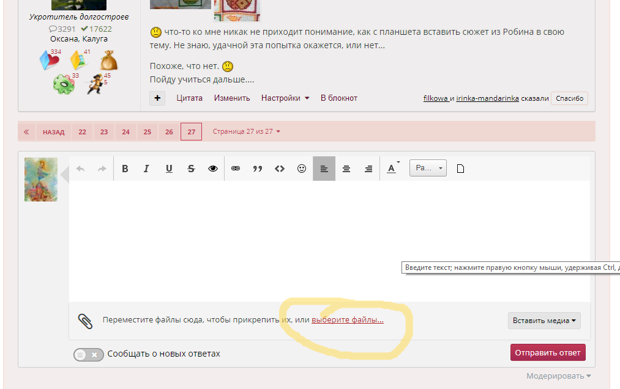Open the font color picker
This screenshot has height=389, width=620.
(392, 169)
